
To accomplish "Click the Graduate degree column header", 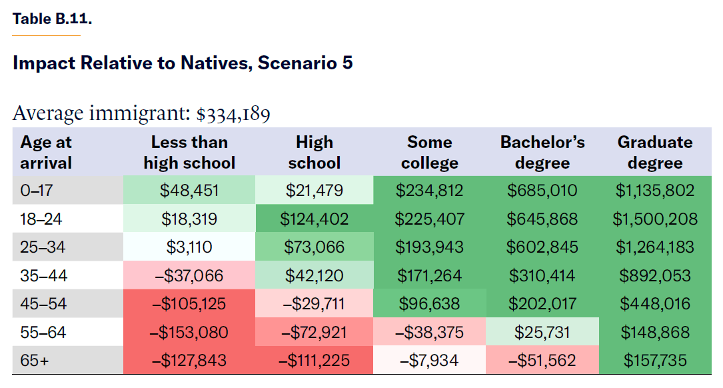I will 655,152.
